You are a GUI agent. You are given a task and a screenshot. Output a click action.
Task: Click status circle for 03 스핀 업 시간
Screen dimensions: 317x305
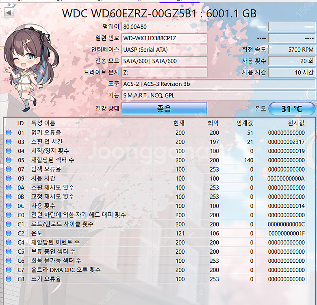tap(9, 142)
